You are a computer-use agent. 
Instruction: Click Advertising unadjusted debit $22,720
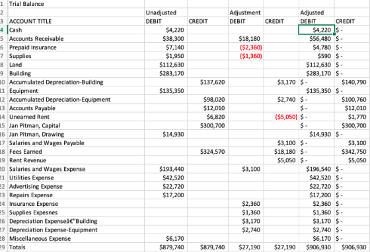click(x=166, y=187)
